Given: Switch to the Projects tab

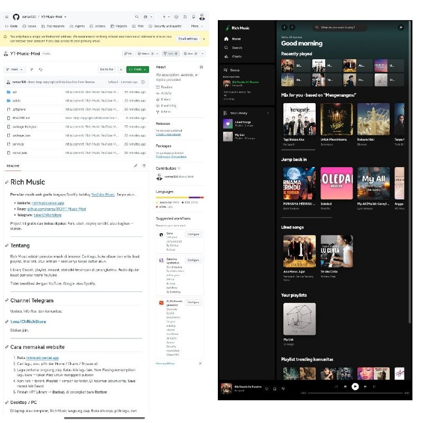Looking at the screenshot, I should [118, 26].
